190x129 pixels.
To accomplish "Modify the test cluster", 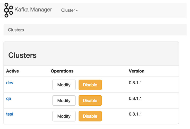I will [64, 116].
